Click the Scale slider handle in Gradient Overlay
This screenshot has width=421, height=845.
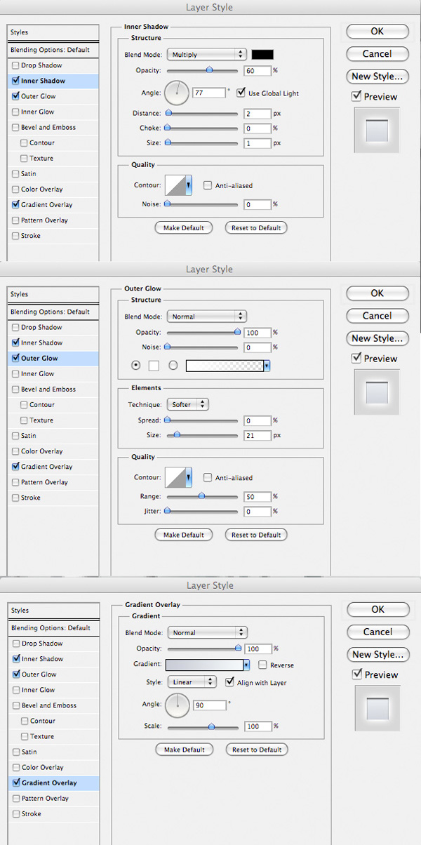pos(211,727)
